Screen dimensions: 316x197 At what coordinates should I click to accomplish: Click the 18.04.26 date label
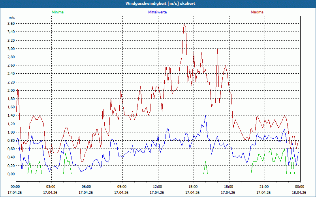(x=300, y=193)
